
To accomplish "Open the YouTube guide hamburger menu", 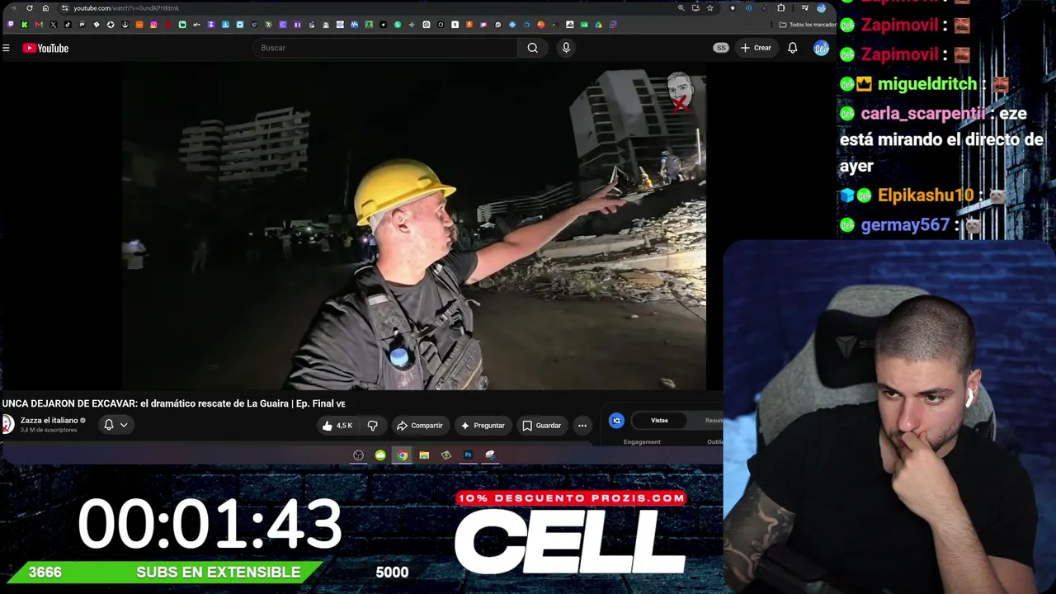I will click(6, 48).
